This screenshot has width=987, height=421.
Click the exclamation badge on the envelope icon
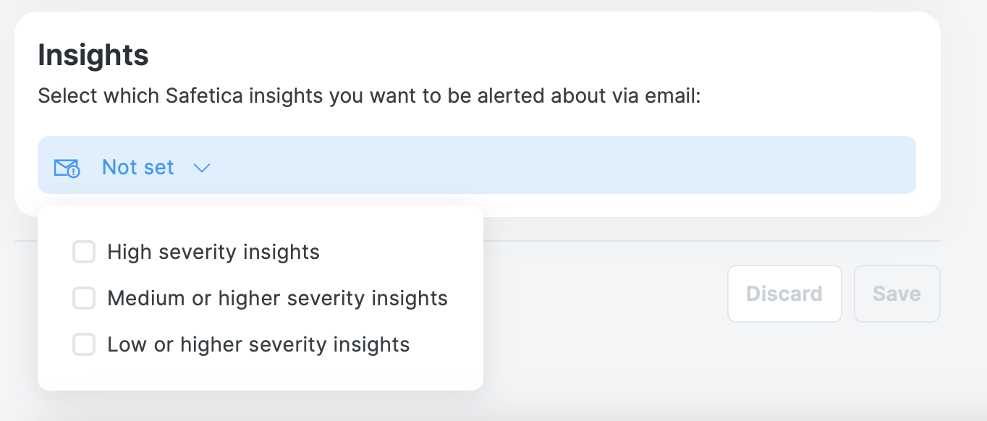click(x=74, y=172)
